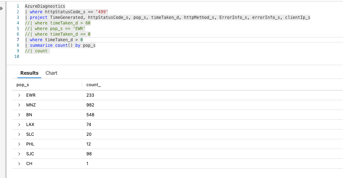Place cursor on AzureDiagnostics in line 1
Screen dimensions: 343x178
click(45, 6)
